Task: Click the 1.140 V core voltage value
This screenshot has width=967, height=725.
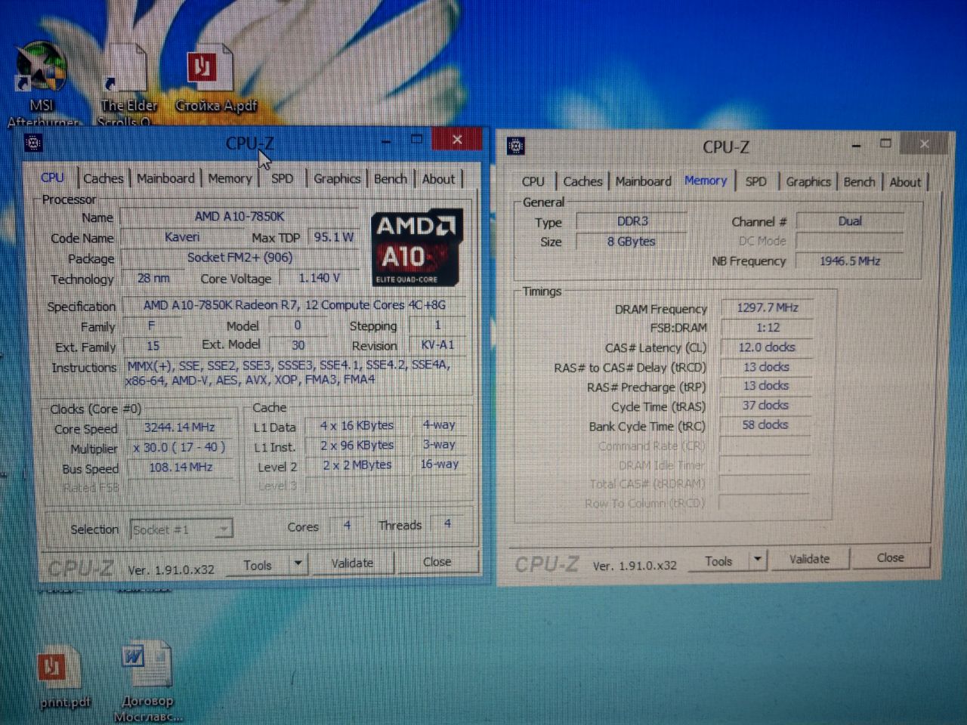Action: click(319, 278)
